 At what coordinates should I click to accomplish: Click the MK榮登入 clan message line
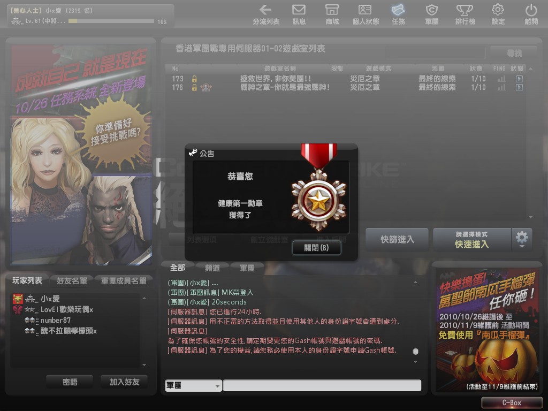click(210, 292)
